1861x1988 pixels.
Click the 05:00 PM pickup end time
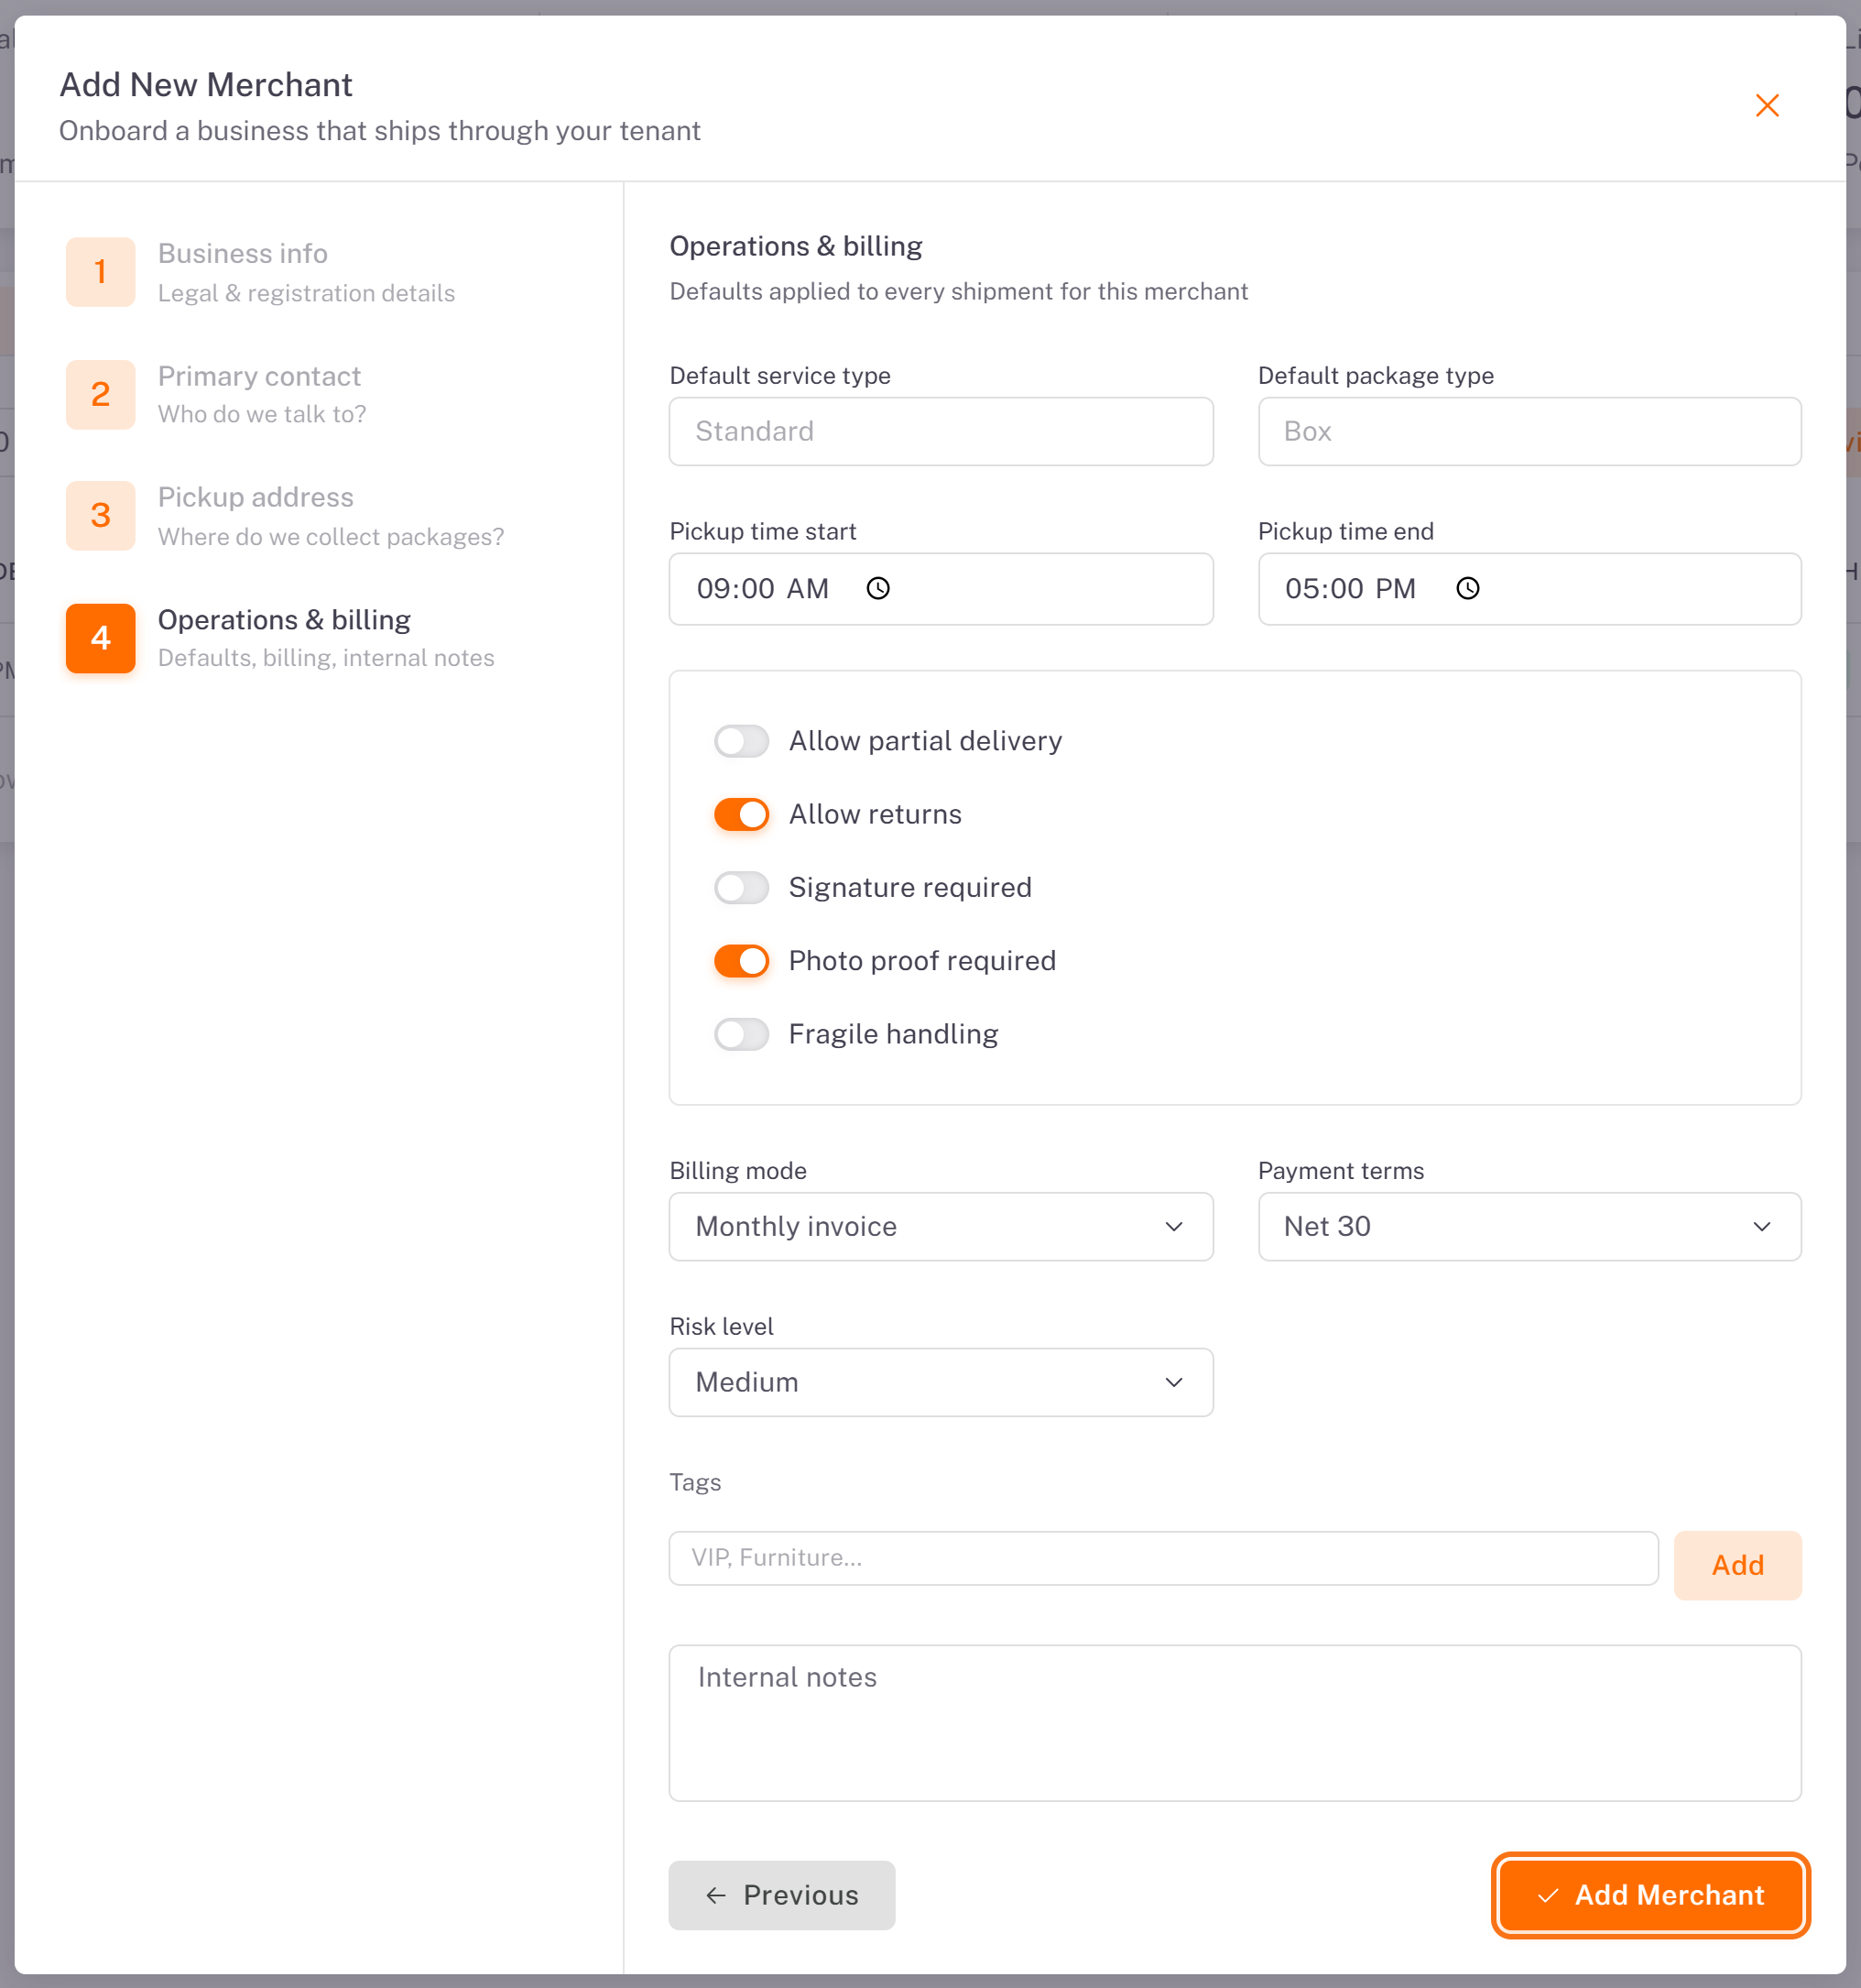coord(1350,588)
